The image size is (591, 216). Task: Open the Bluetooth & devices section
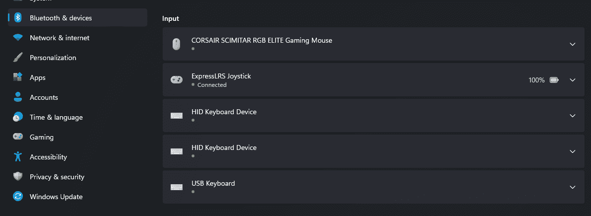coord(61,18)
